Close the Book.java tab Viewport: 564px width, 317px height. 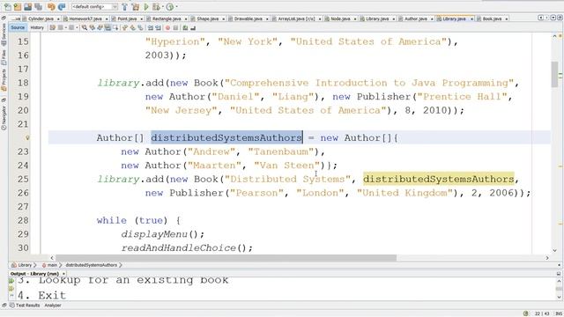pyautogui.click(x=507, y=18)
